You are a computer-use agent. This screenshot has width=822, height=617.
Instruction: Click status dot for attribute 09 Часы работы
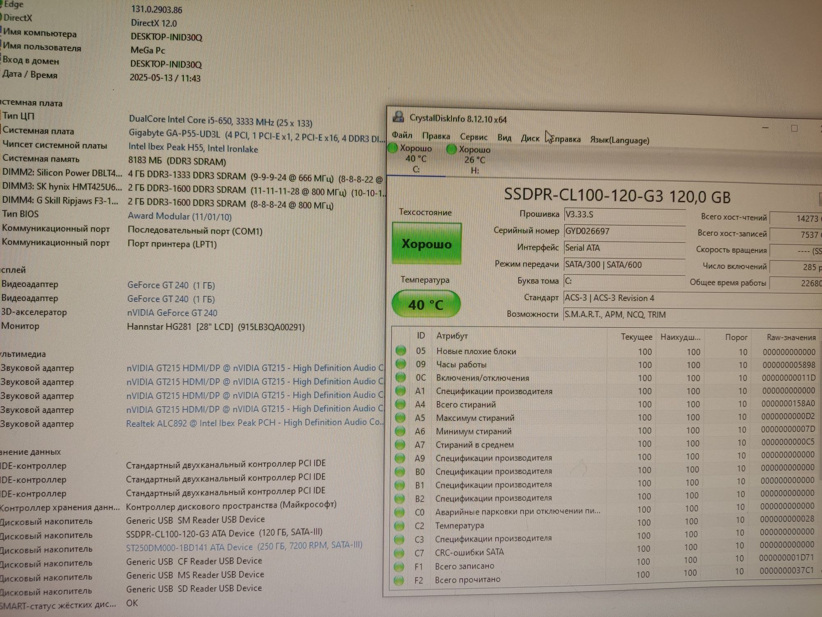pyautogui.click(x=400, y=364)
